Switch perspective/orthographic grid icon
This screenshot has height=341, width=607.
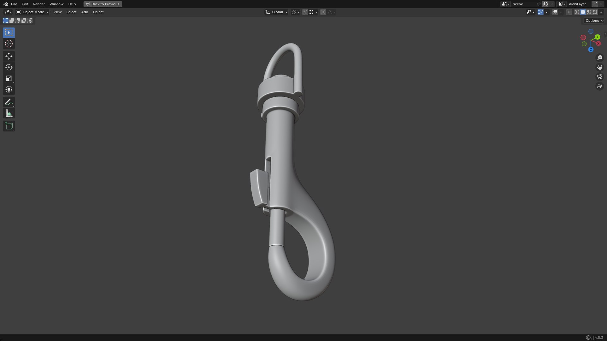[599, 86]
